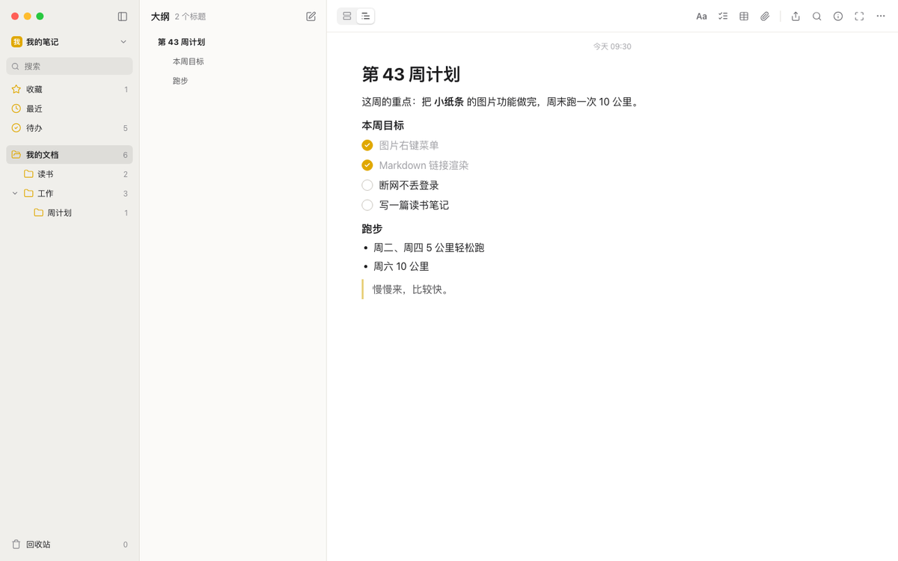The width and height of the screenshot is (898, 561).
Task: Open 回收站 trash
Action: click(x=70, y=545)
